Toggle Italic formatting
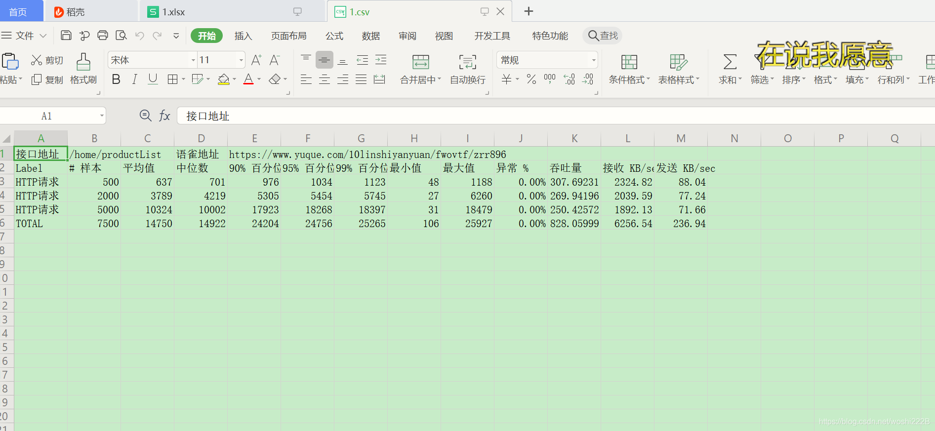This screenshot has height=431, width=935. click(x=134, y=79)
